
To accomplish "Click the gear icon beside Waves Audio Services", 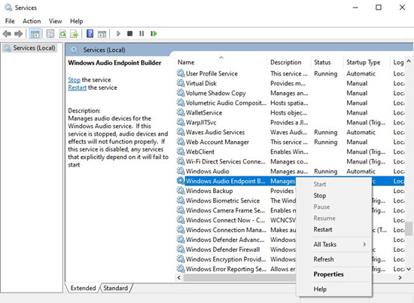I will click(x=181, y=132).
